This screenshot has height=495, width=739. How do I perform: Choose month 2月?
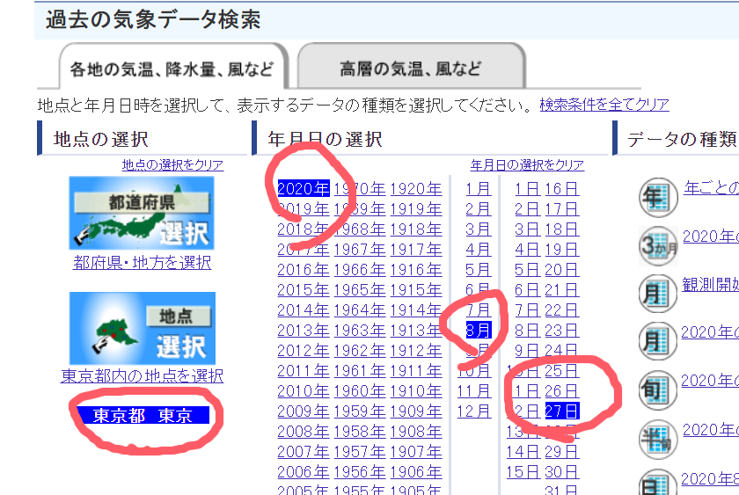pyautogui.click(x=479, y=209)
